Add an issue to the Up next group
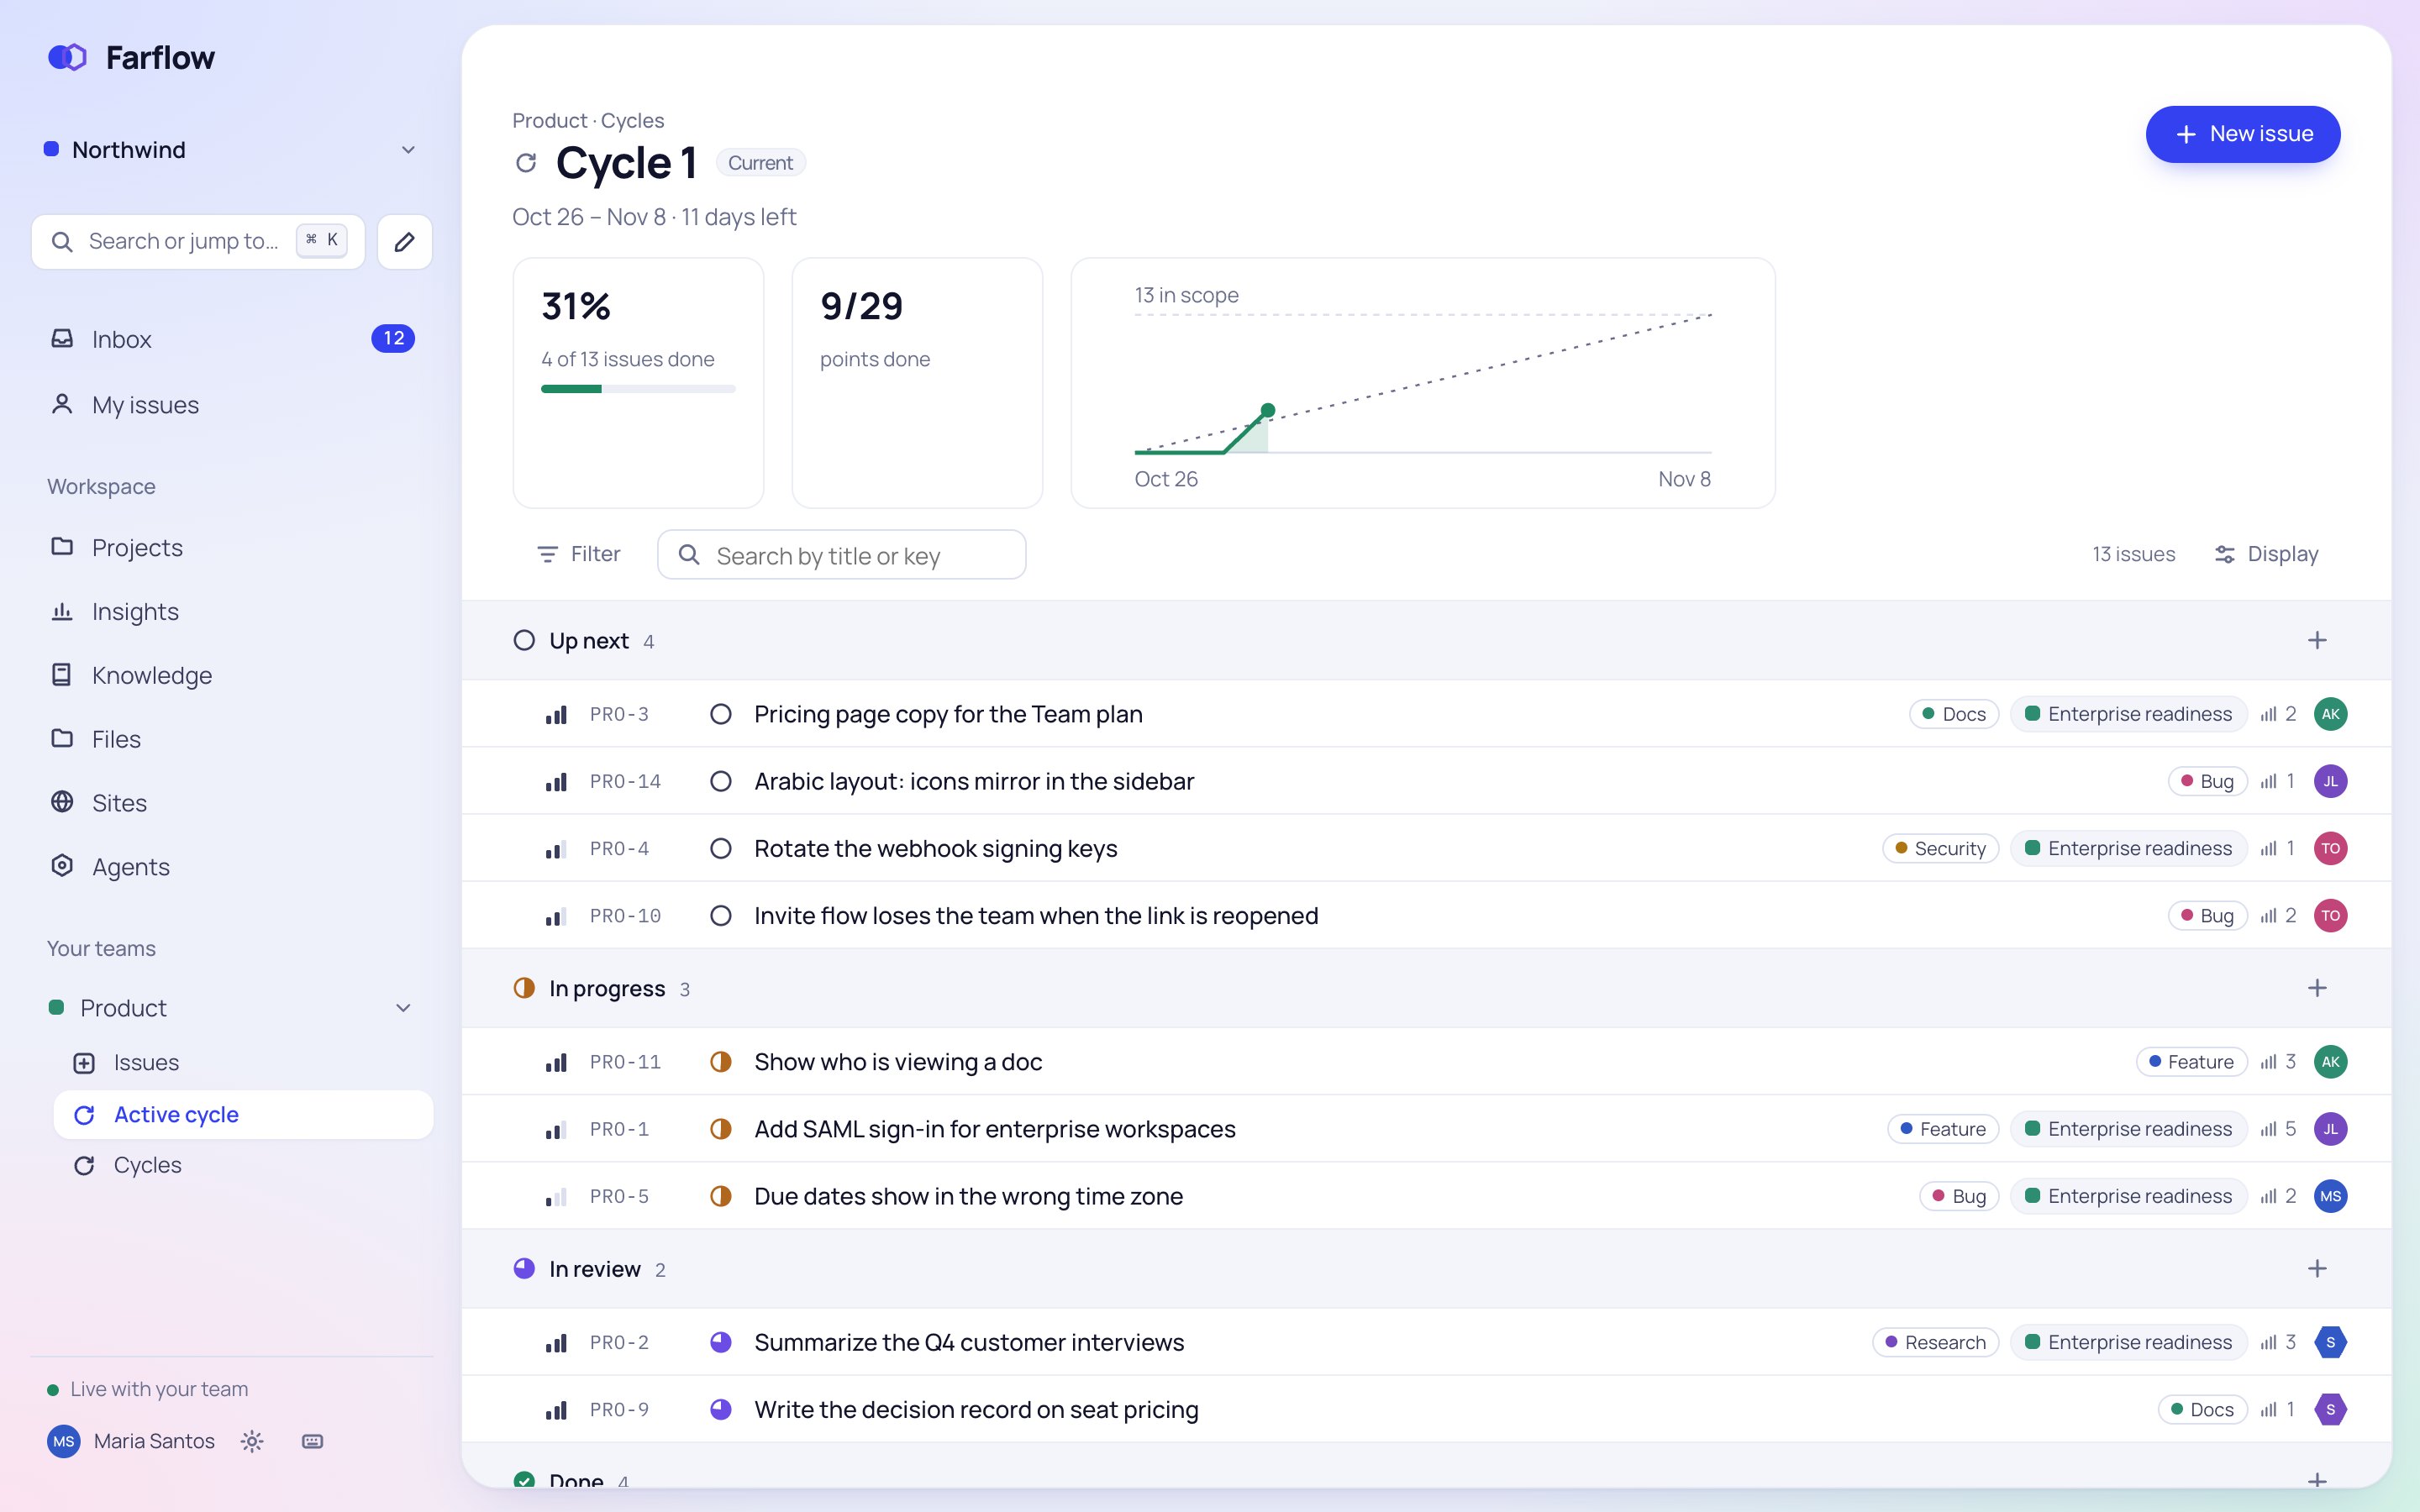The height and width of the screenshot is (1512, 2420). (x=2317, y=640)
